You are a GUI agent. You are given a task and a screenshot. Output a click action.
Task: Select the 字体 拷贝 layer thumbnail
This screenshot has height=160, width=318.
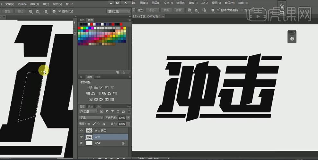(x=89, y=131)
